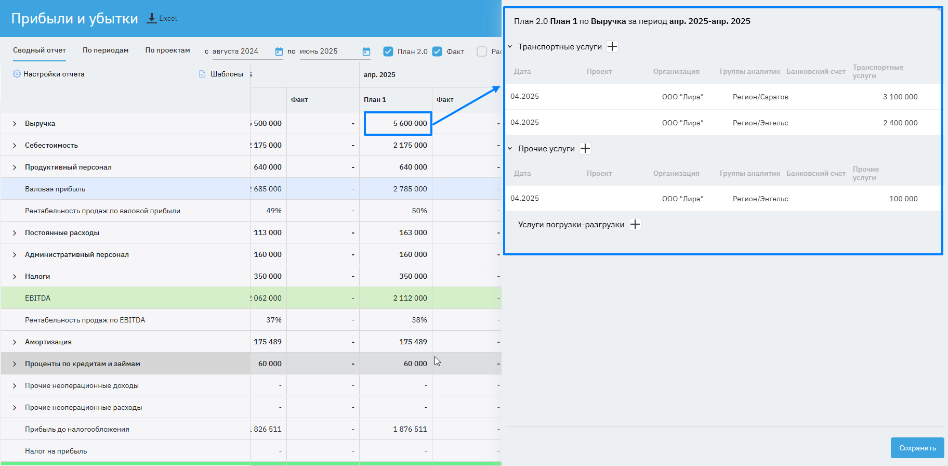Expand the Постоянные расходы row
Screen dimensions: 948x466
[15, 233]
